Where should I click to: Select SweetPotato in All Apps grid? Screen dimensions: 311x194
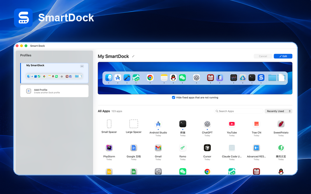tap(281, 128)
